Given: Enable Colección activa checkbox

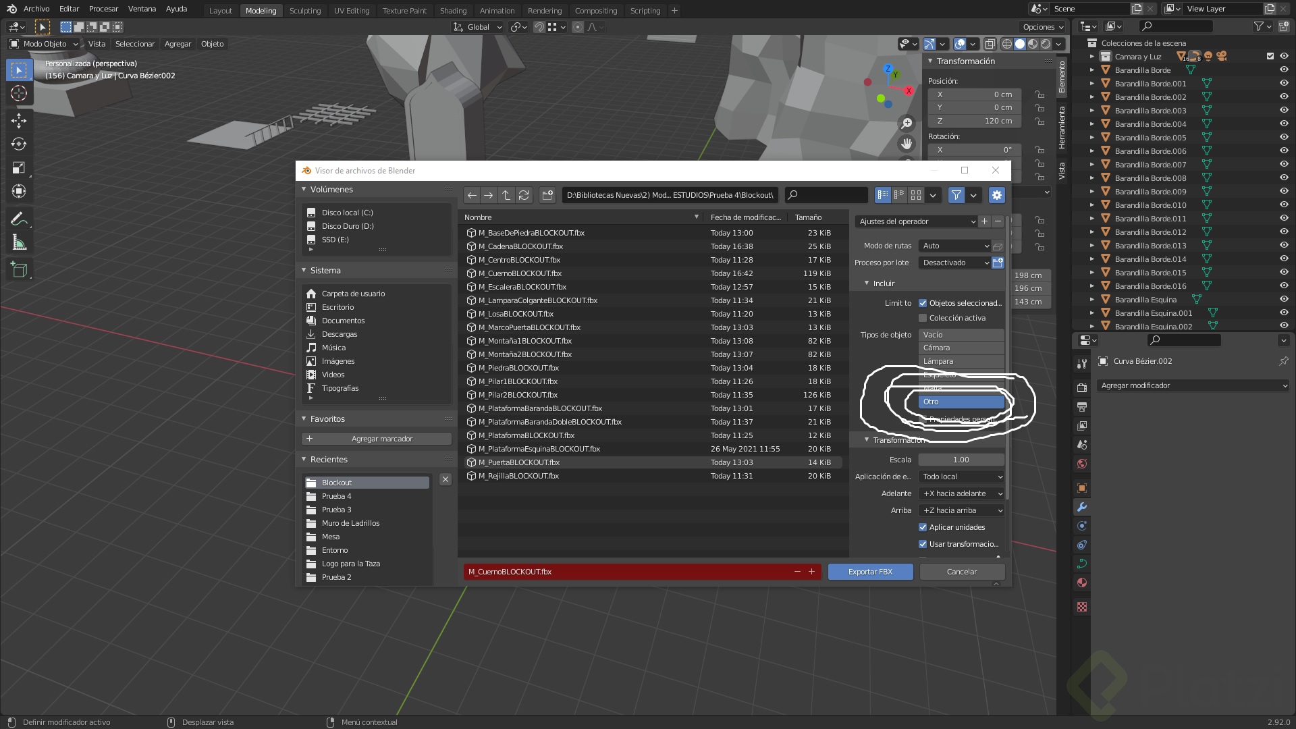Looking at the screenshot, I should point(923,318).
